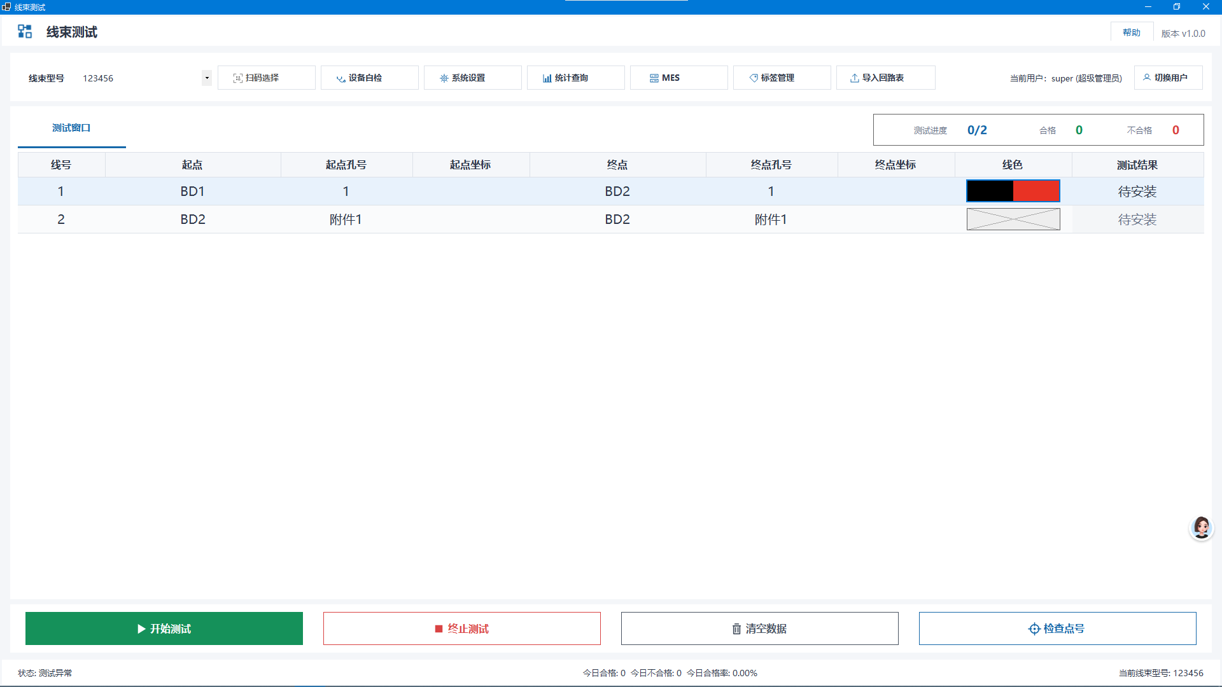This screenshot has height=687, width=1222.
Task: Stop testing with 终止测试 button
Action: pos(462,628)
